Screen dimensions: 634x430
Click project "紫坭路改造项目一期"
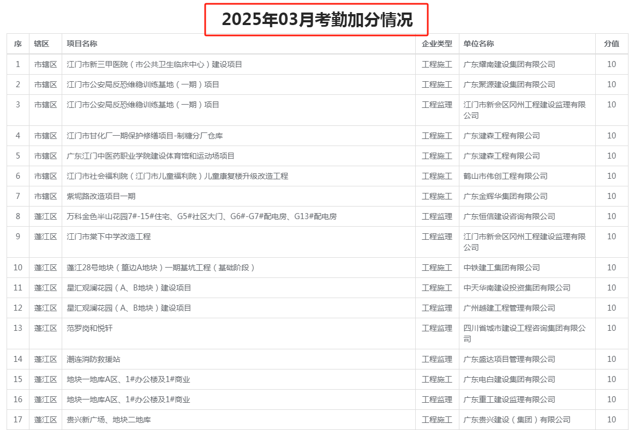pos(101,196)
